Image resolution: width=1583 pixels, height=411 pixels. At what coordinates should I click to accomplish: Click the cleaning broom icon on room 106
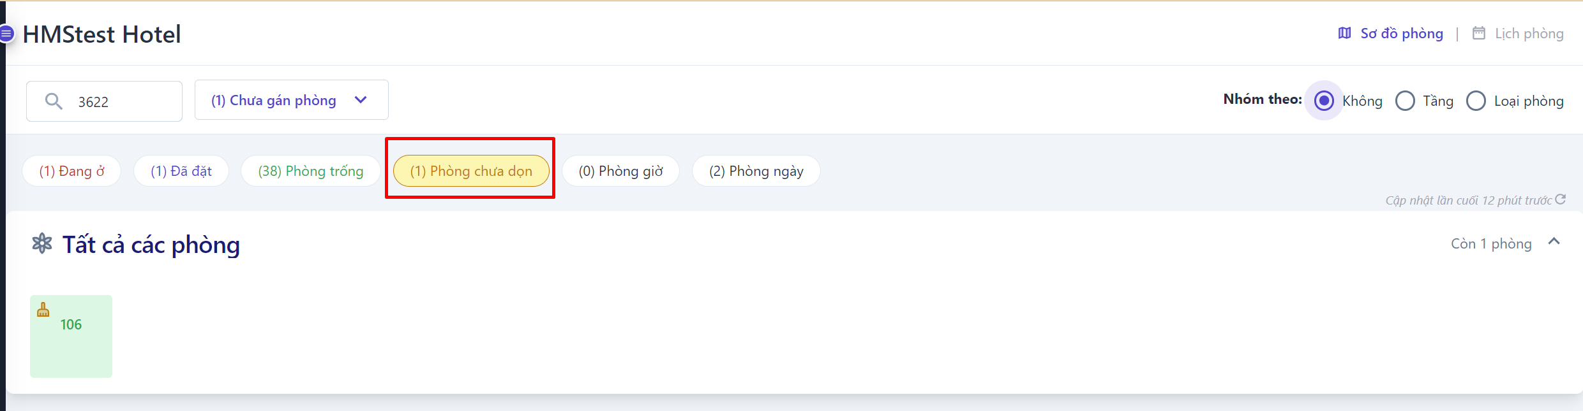(43, 310)
